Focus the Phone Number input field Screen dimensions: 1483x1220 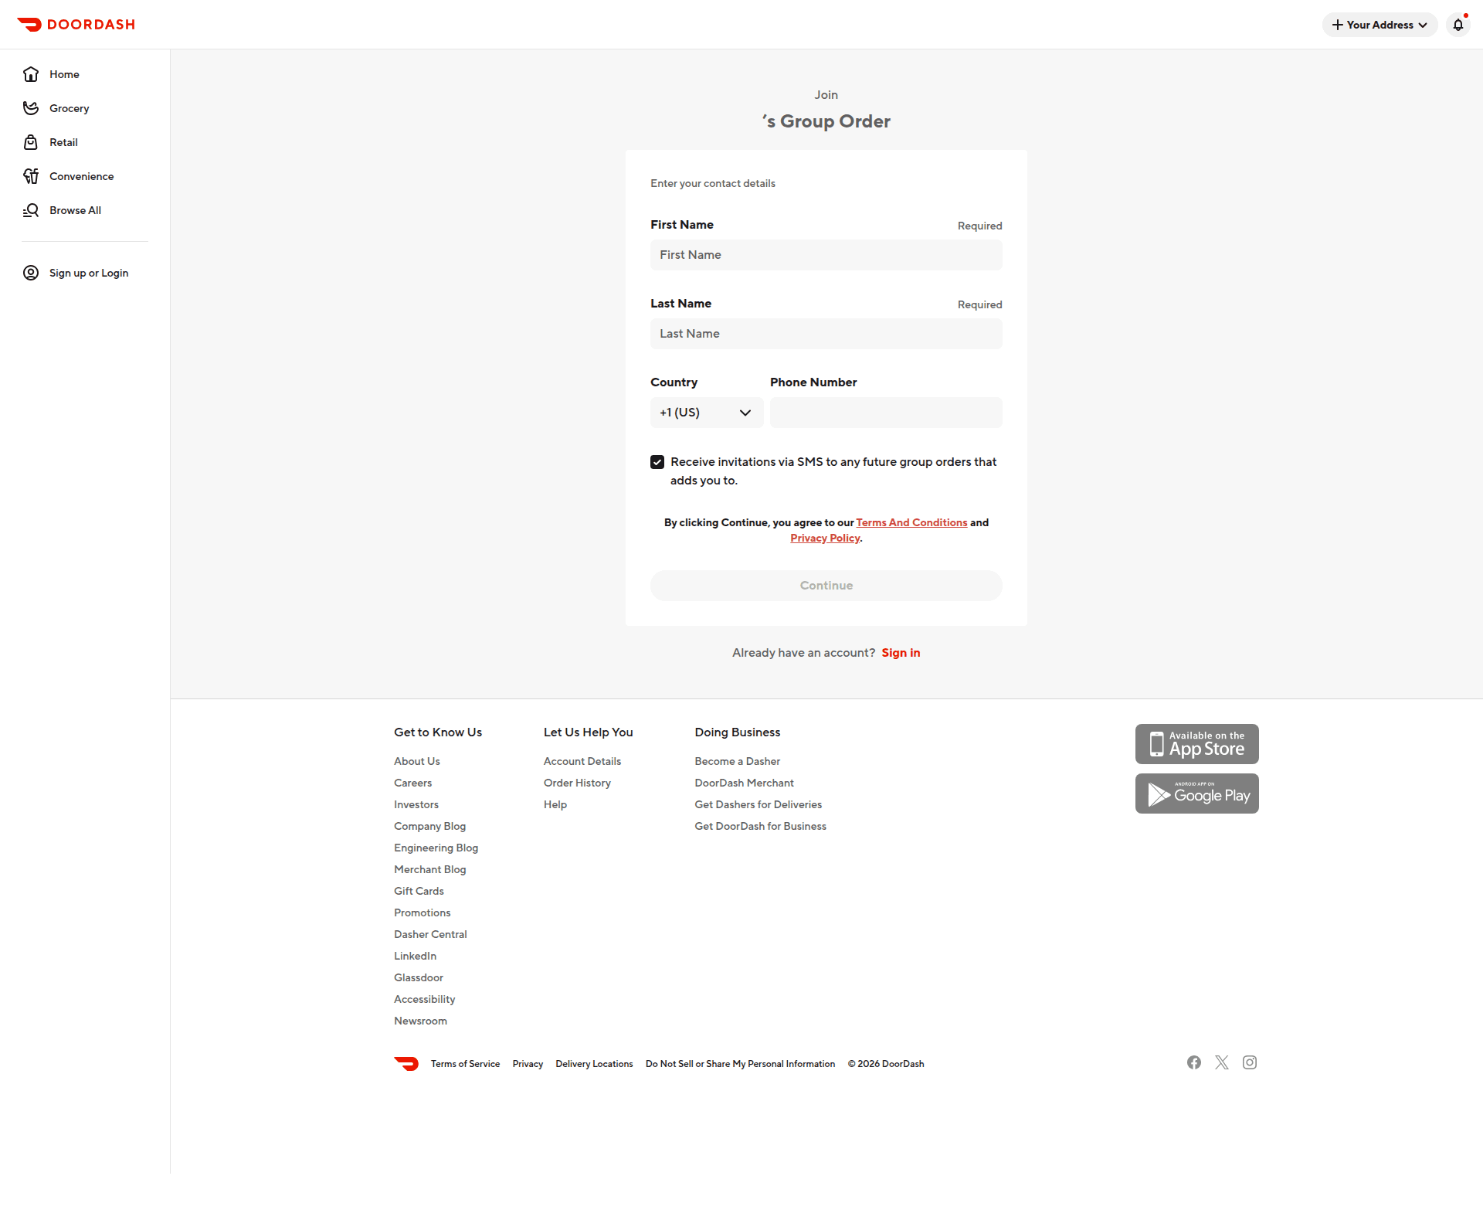pos(886,413)
